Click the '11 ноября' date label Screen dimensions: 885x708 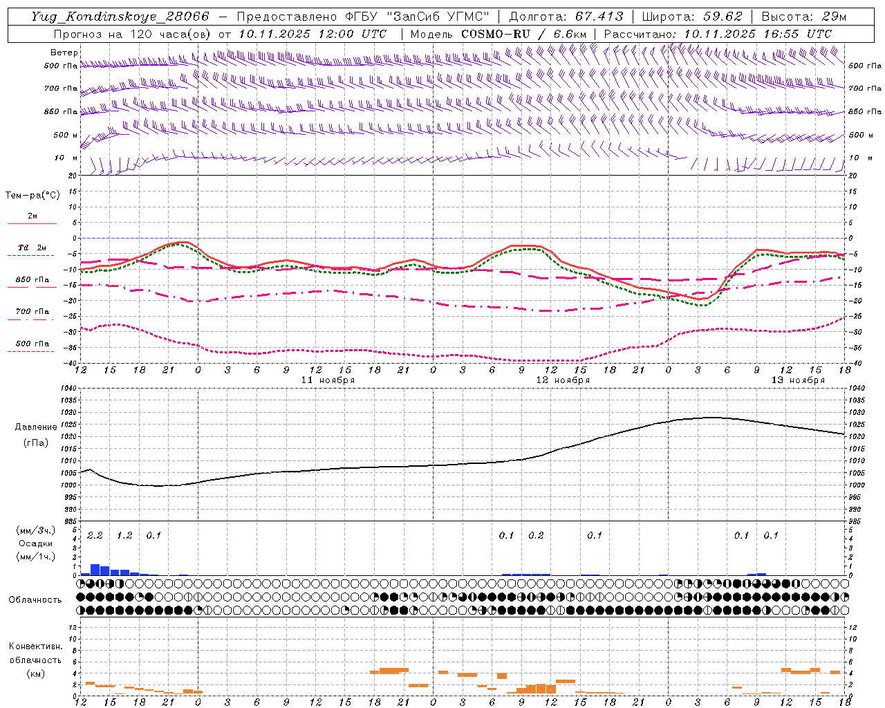pyautogui.click(x=328, y=380)
